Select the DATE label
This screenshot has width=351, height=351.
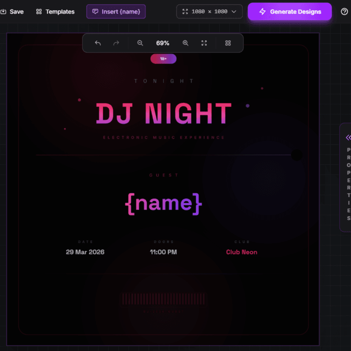[x=85, y=242]
